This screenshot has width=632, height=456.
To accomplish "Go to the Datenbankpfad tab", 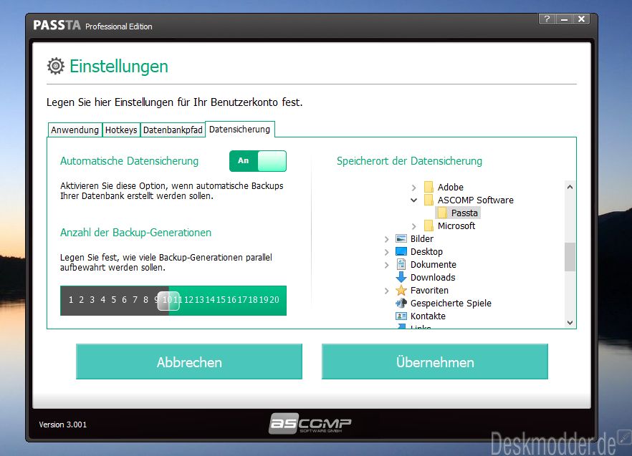I will [x=173, y=130].
